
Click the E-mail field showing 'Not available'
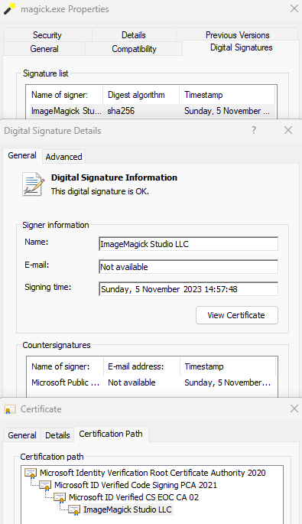(188, 267)
